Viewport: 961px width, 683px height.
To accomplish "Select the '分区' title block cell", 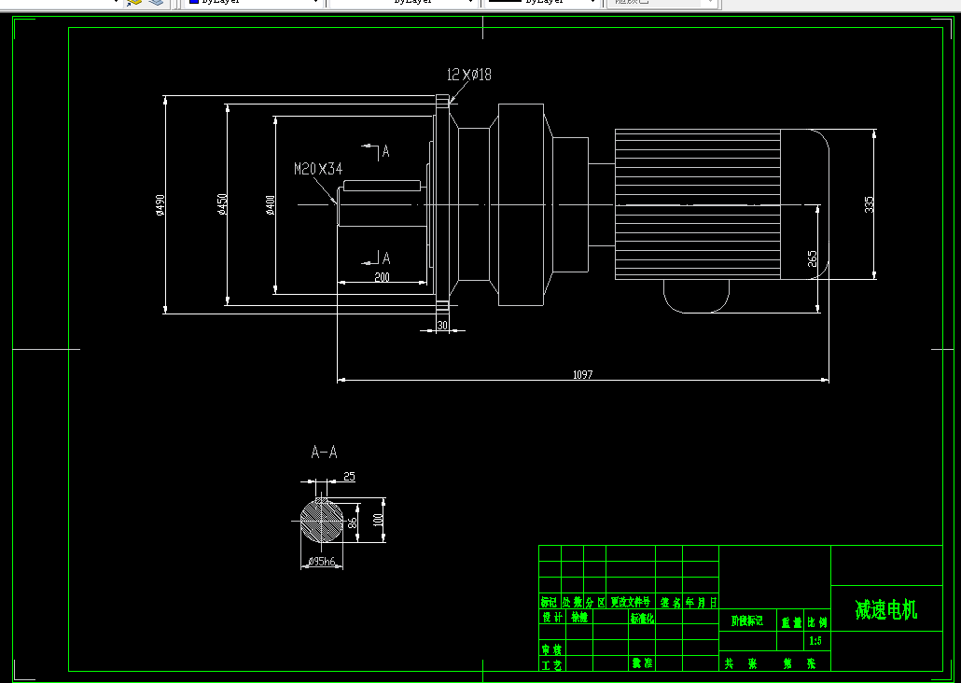I will [x=594, y=602].
